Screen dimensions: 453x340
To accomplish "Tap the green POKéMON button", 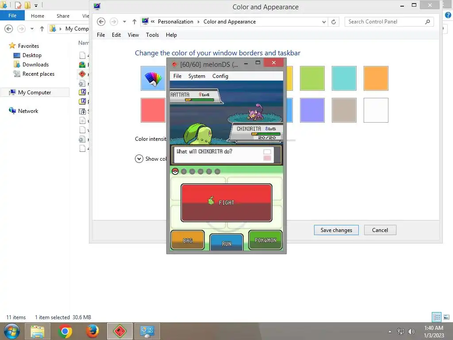I will (x=265, y=240).
